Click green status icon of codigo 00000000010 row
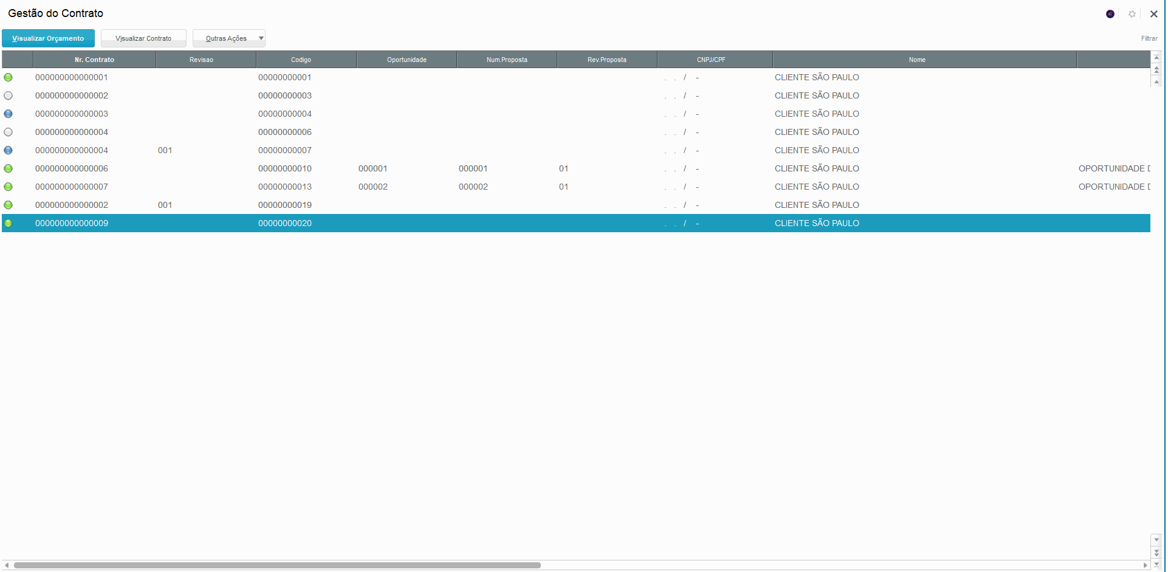 8,168
